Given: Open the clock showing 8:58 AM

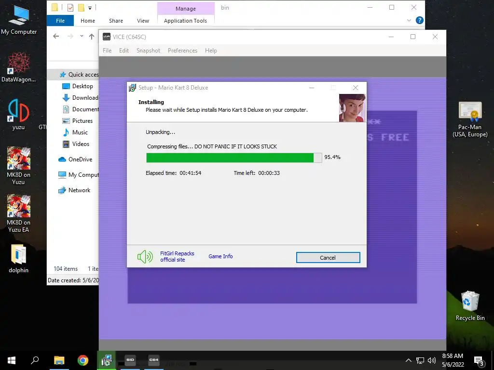Looking at the screenshot, I should click(453, 360).
